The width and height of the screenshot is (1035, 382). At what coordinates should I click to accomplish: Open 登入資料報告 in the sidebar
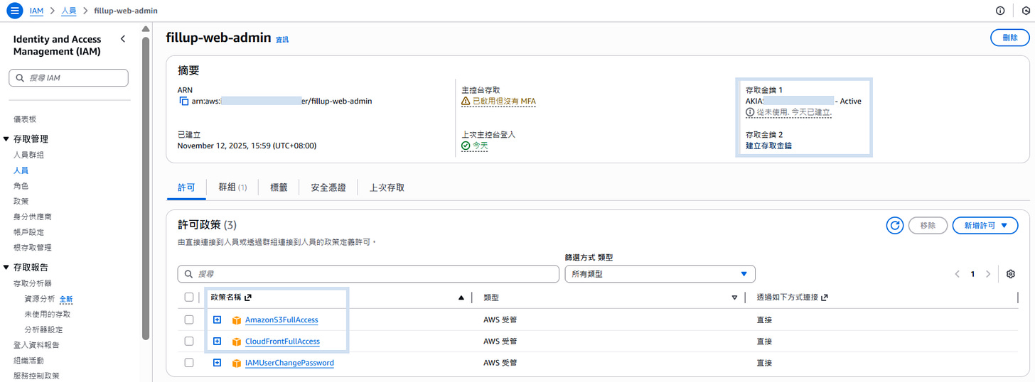point(36,345)
